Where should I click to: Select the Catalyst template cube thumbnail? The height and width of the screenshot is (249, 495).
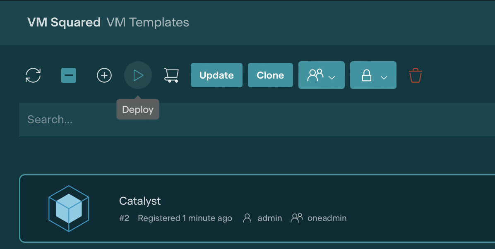[69, 208]
